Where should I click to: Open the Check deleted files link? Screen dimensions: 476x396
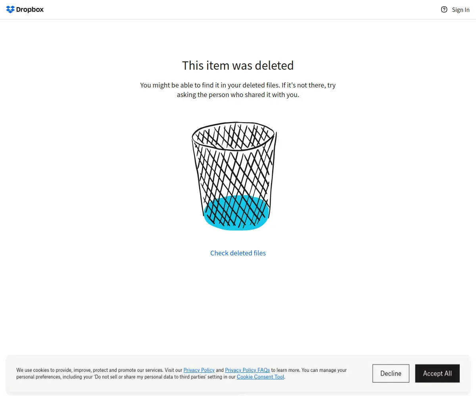point(238,253)
